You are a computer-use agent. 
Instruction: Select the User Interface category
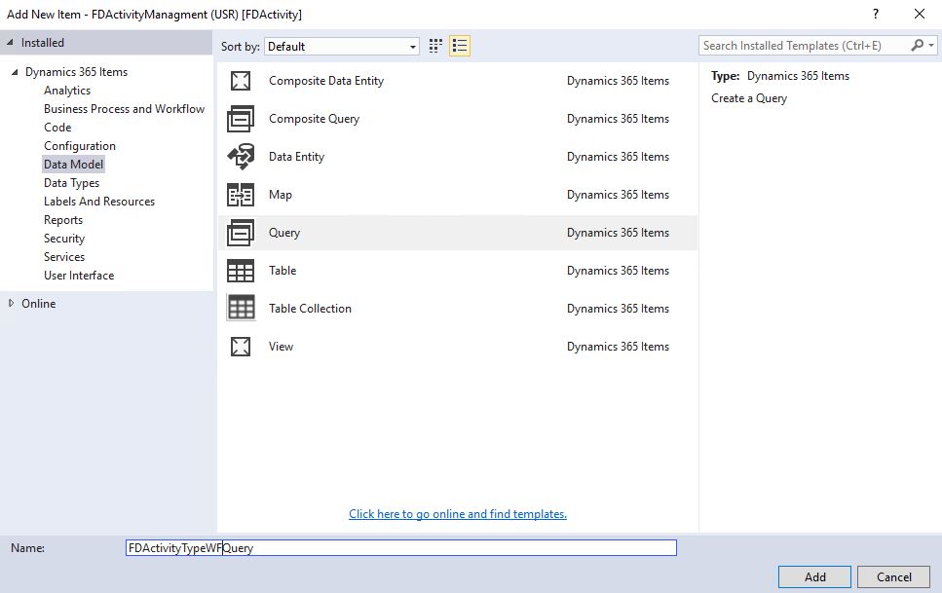[79, 276]
